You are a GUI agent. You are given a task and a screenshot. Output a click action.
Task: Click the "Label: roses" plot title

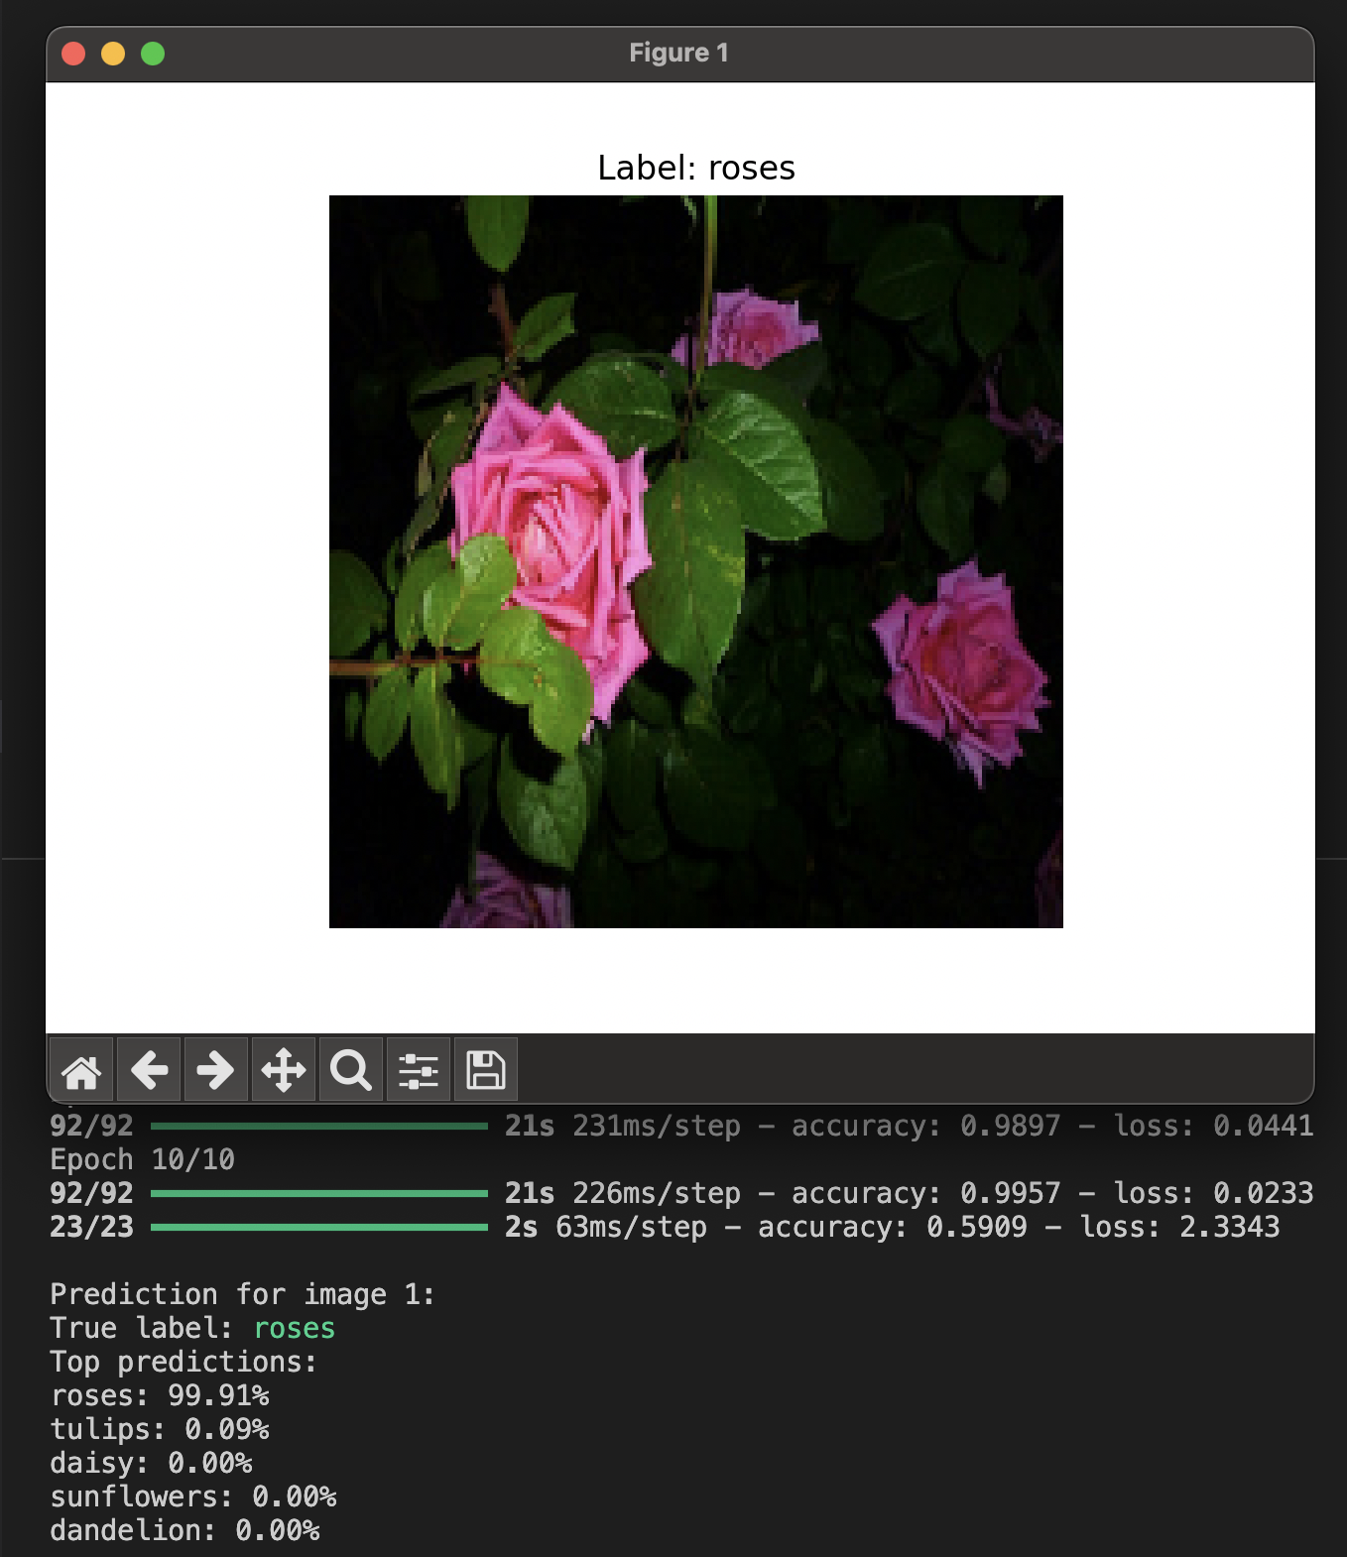pyautogui.click(x=696, y=168)
